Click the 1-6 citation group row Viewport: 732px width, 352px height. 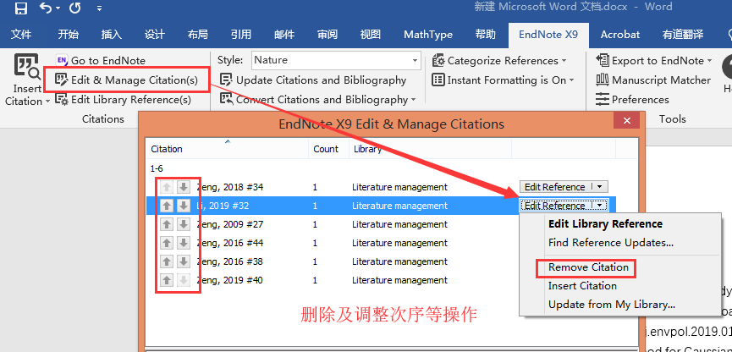(157, 168)
